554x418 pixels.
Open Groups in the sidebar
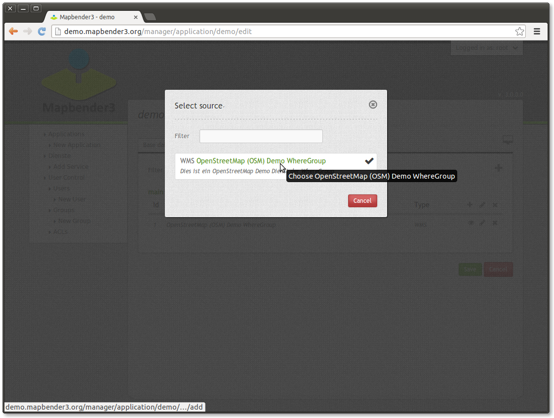[64, 210]
